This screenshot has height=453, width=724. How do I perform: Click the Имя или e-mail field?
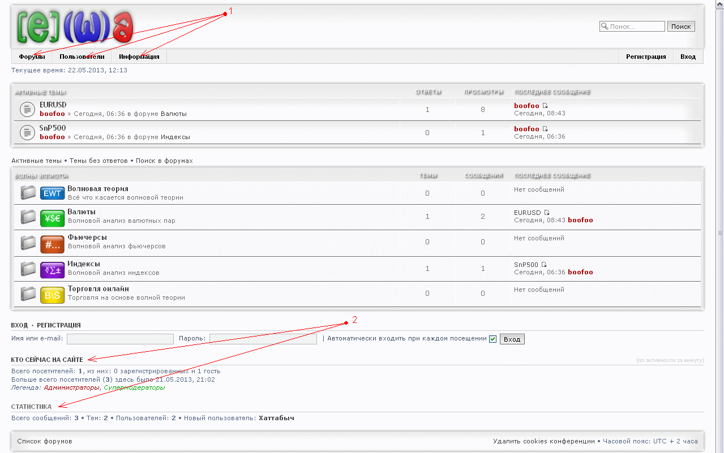(120, 339)
